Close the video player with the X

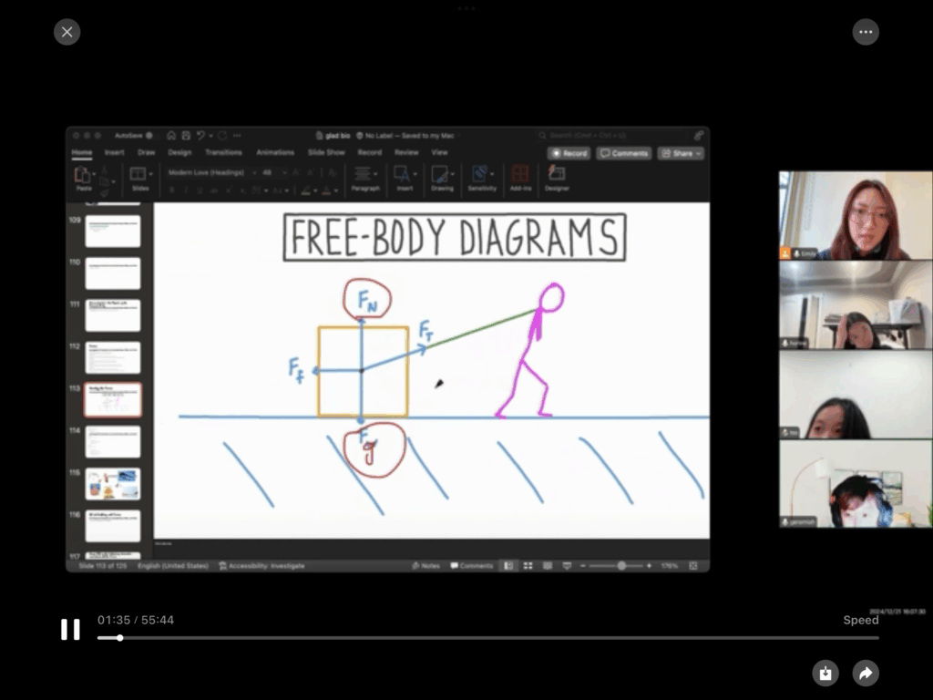67,32
